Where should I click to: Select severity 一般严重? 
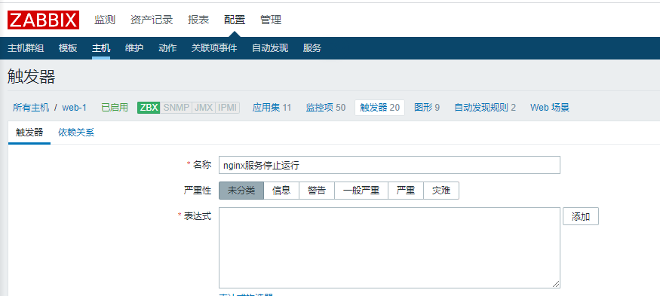[x=361, y=191]
